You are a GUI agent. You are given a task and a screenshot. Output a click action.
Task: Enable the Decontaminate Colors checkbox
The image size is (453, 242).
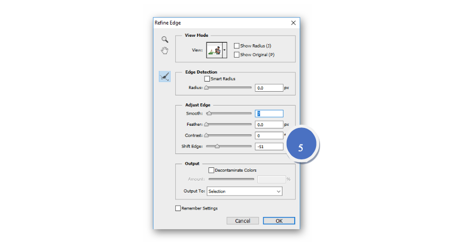(212, 171)
